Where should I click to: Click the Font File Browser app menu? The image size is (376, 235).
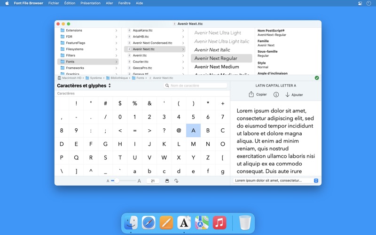tap(29, 3)
